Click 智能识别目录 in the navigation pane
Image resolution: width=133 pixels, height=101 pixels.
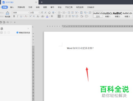(23, 33)
